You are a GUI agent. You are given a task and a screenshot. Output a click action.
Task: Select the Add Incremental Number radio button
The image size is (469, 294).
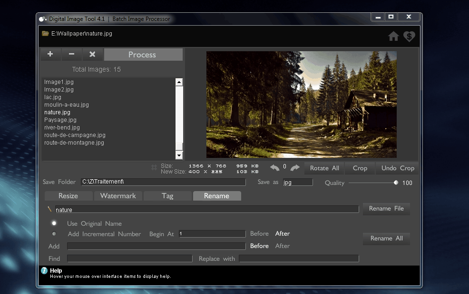(x=54, y=234)
